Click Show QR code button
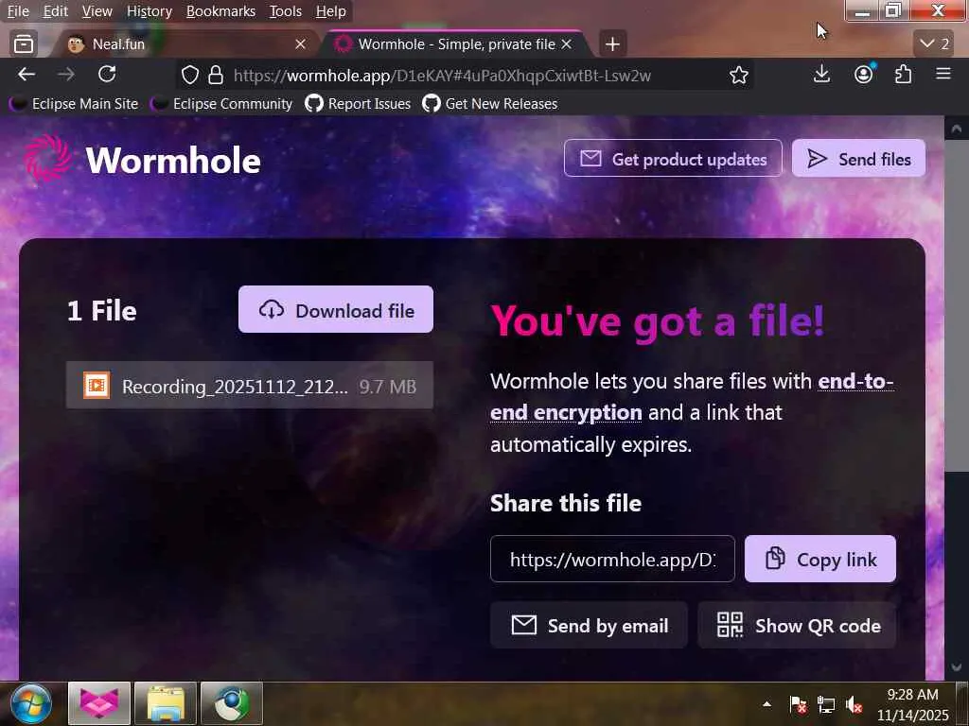This screenshot has height=726, width=969. 797,626
